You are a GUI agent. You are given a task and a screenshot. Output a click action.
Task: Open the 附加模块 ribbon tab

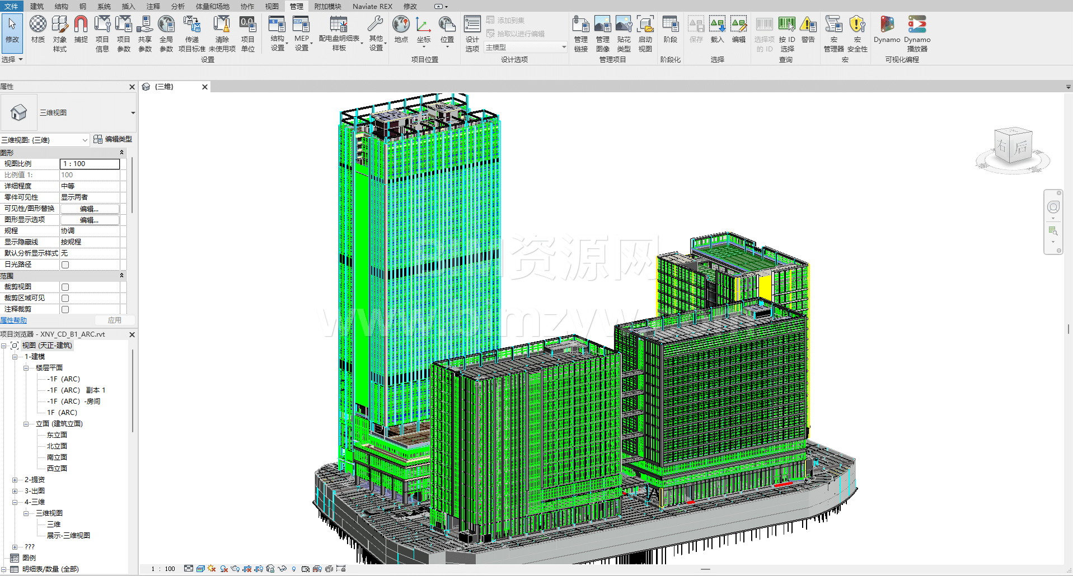pos(327,6)
